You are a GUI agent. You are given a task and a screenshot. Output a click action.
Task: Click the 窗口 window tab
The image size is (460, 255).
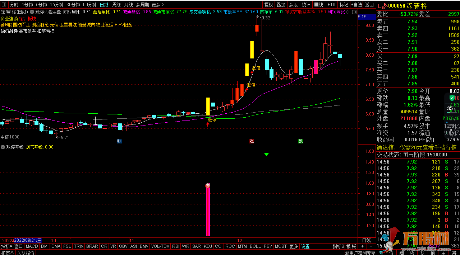coord(18,246)
